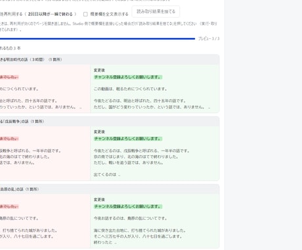Click 変更後 label in the 島原の乱 card

click(x=99, y=199)
